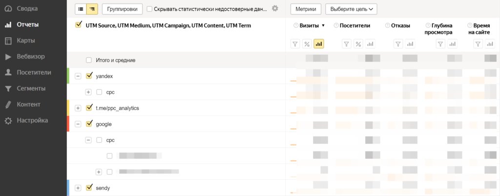Expand the t.me/ppc_analytics row
Viewport: 500px width, 196px height.
click(78, 108)
